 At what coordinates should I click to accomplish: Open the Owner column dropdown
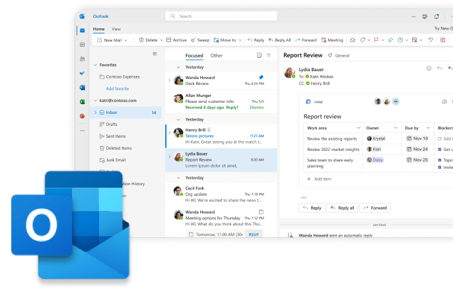[x=396, y=128]
